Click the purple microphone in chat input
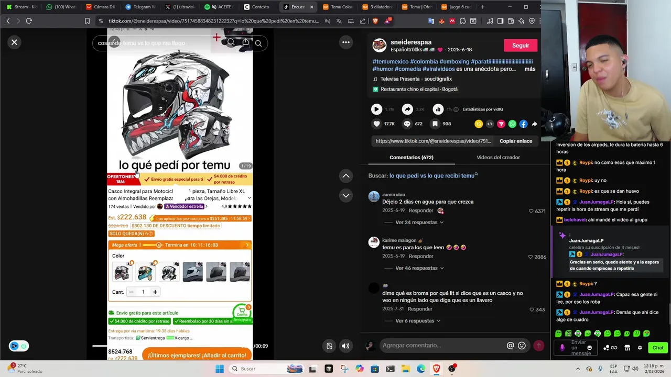This screenshot has width=671, height=377. 562,348
